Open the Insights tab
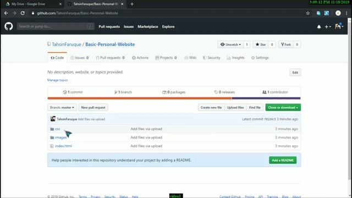 pos(235,58)
